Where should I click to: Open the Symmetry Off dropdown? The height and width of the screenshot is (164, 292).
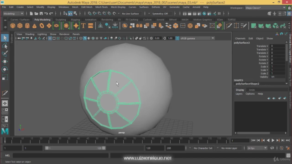pos(162,14)
